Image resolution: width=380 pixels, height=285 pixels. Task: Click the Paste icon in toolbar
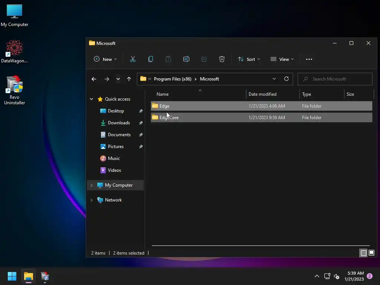coord(168,59)
